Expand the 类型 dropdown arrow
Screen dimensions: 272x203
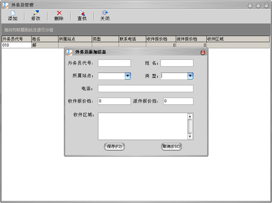(x=190, y=76)
